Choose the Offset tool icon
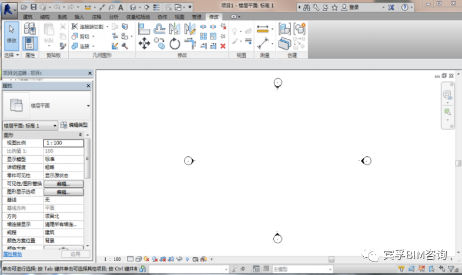This screenshot has height=275, width=462. click(159, 29)
